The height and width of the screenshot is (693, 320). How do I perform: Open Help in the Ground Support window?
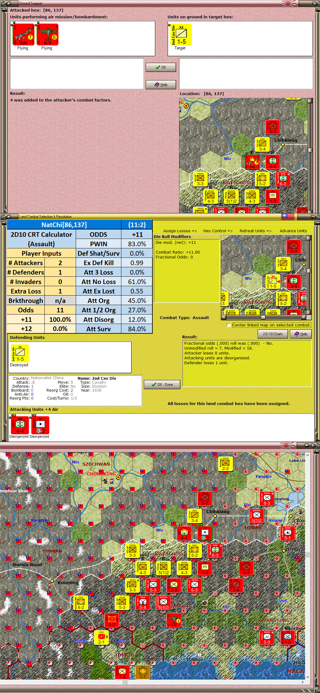coord(161,85)
